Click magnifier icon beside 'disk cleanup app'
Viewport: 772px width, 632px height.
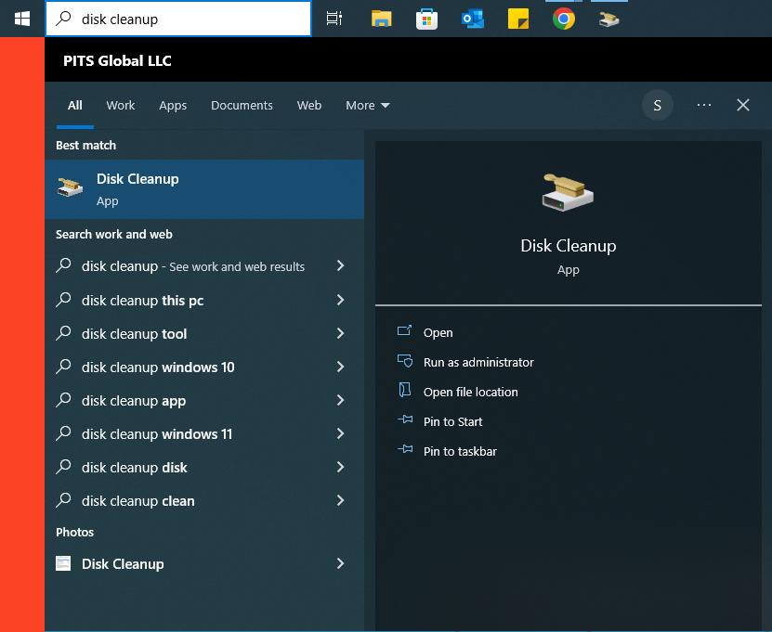[x=63, y=400]
